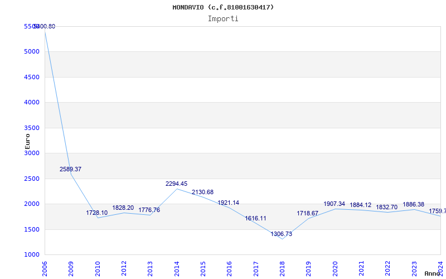Image resolution: width=446 pixels, height=279 pixels.
Task: Click the x-axis year 2018
Action: pyautogui.click(x=282, y=269)
